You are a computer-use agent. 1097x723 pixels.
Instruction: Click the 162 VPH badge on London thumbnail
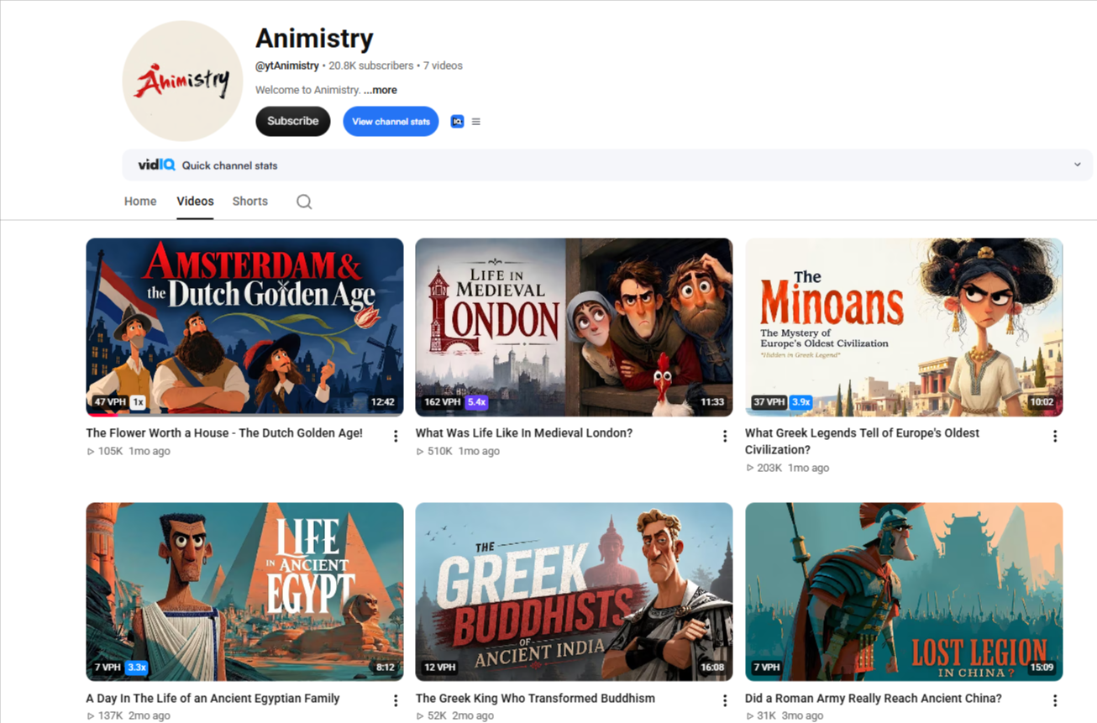[x=443, y=402]
